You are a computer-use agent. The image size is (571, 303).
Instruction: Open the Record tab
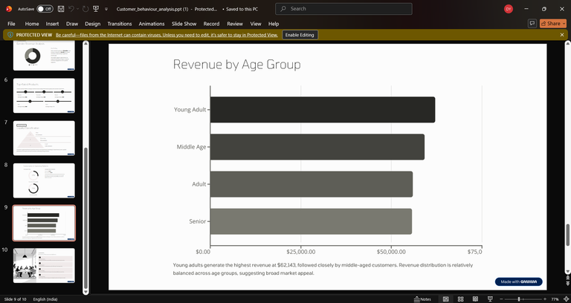pos(211,24)
